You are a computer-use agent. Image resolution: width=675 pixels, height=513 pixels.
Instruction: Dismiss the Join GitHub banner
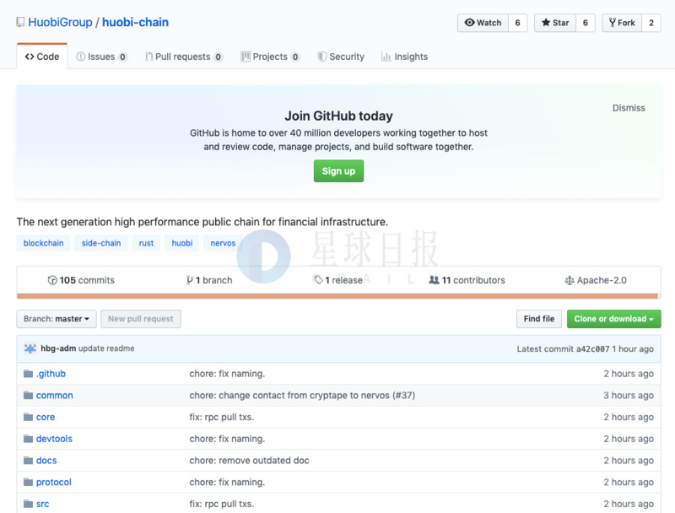click(x=629, y=108)
